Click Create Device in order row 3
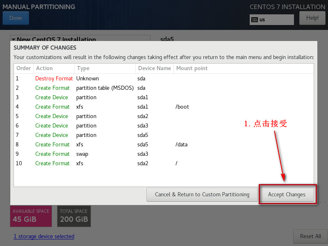The width and height of the screenshot is (328, 246). [52, 97]
